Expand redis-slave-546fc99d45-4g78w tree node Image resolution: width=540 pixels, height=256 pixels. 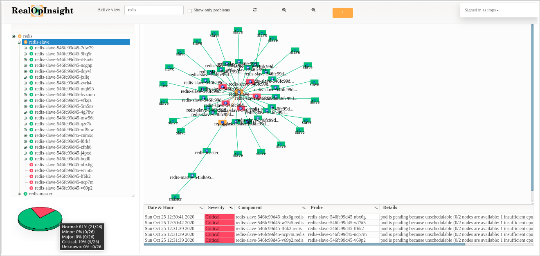click(25, 112)
